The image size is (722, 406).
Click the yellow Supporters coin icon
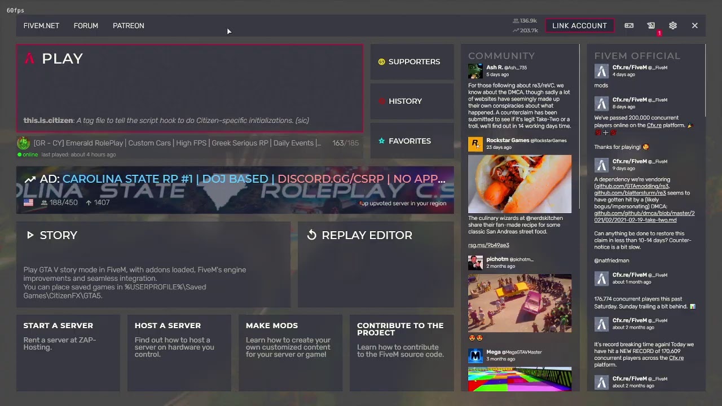pos(381,61)
